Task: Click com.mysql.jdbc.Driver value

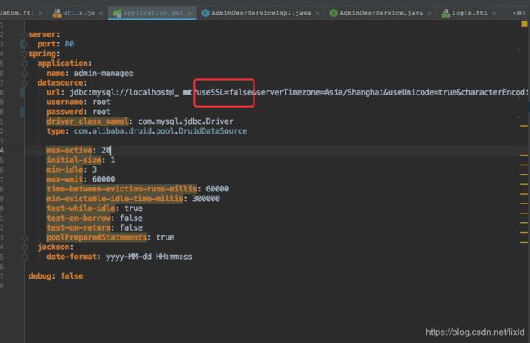Action: tap(186, 121)
